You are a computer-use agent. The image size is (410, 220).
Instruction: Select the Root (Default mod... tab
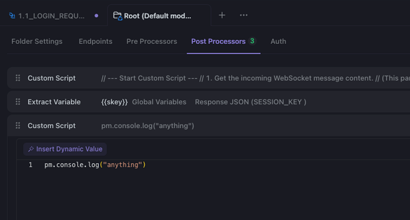click(157, 16)
